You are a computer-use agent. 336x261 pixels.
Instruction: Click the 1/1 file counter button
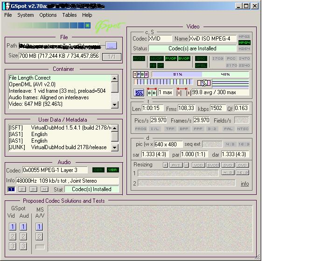tap(112, 57)
